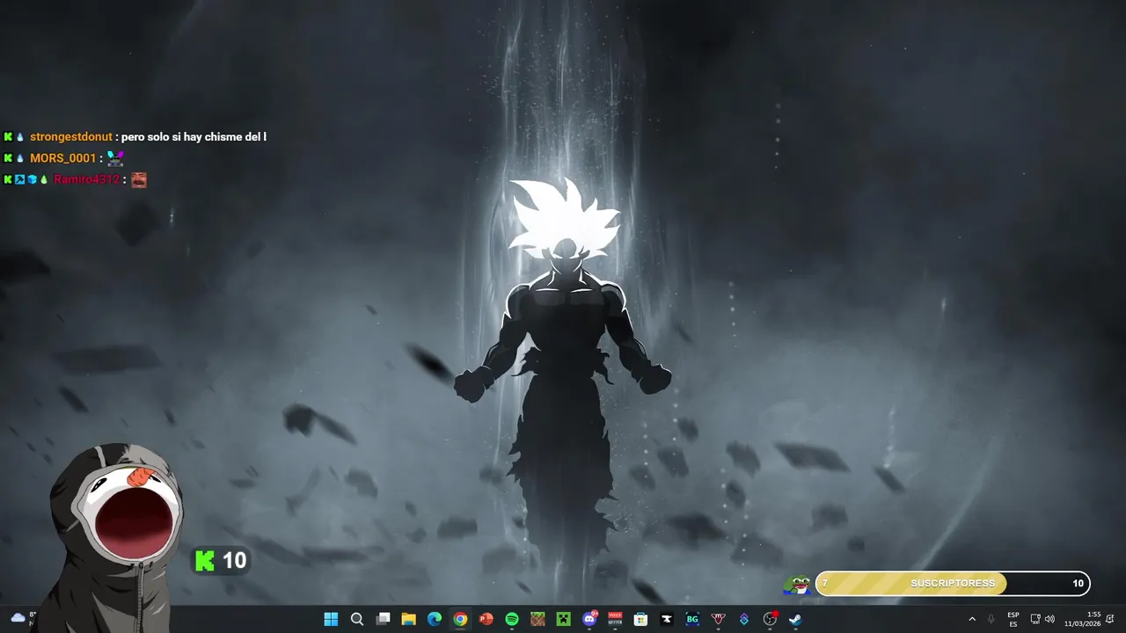Open the black anvil app icon
The height and width of the screenshot is (633, 1126).
tap(667, 619)
